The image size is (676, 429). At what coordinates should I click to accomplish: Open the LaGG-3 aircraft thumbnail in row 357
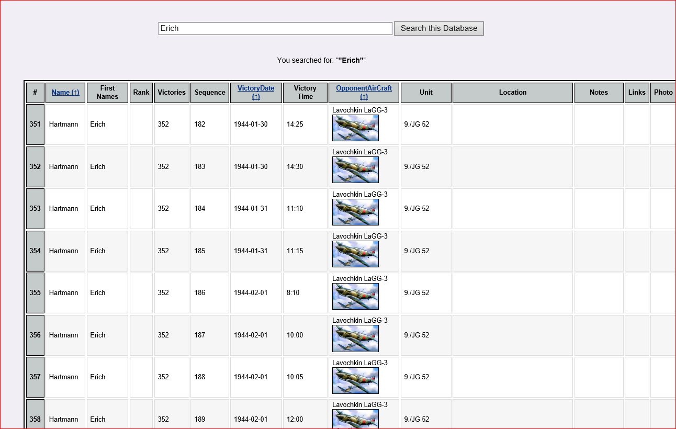(x=355, y=381)
